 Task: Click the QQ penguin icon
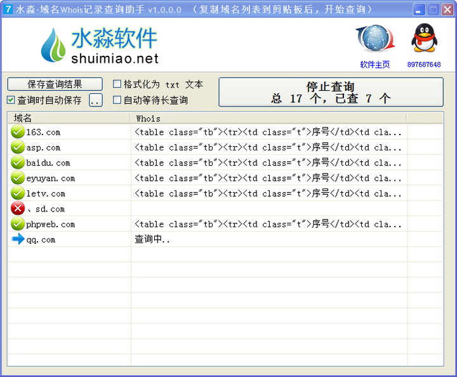tap(424, 38)
